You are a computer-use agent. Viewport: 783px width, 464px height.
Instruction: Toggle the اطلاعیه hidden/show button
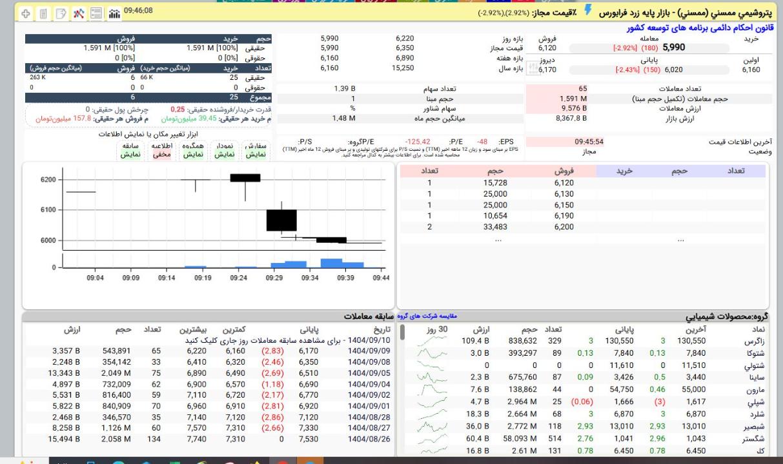point(161,150)
